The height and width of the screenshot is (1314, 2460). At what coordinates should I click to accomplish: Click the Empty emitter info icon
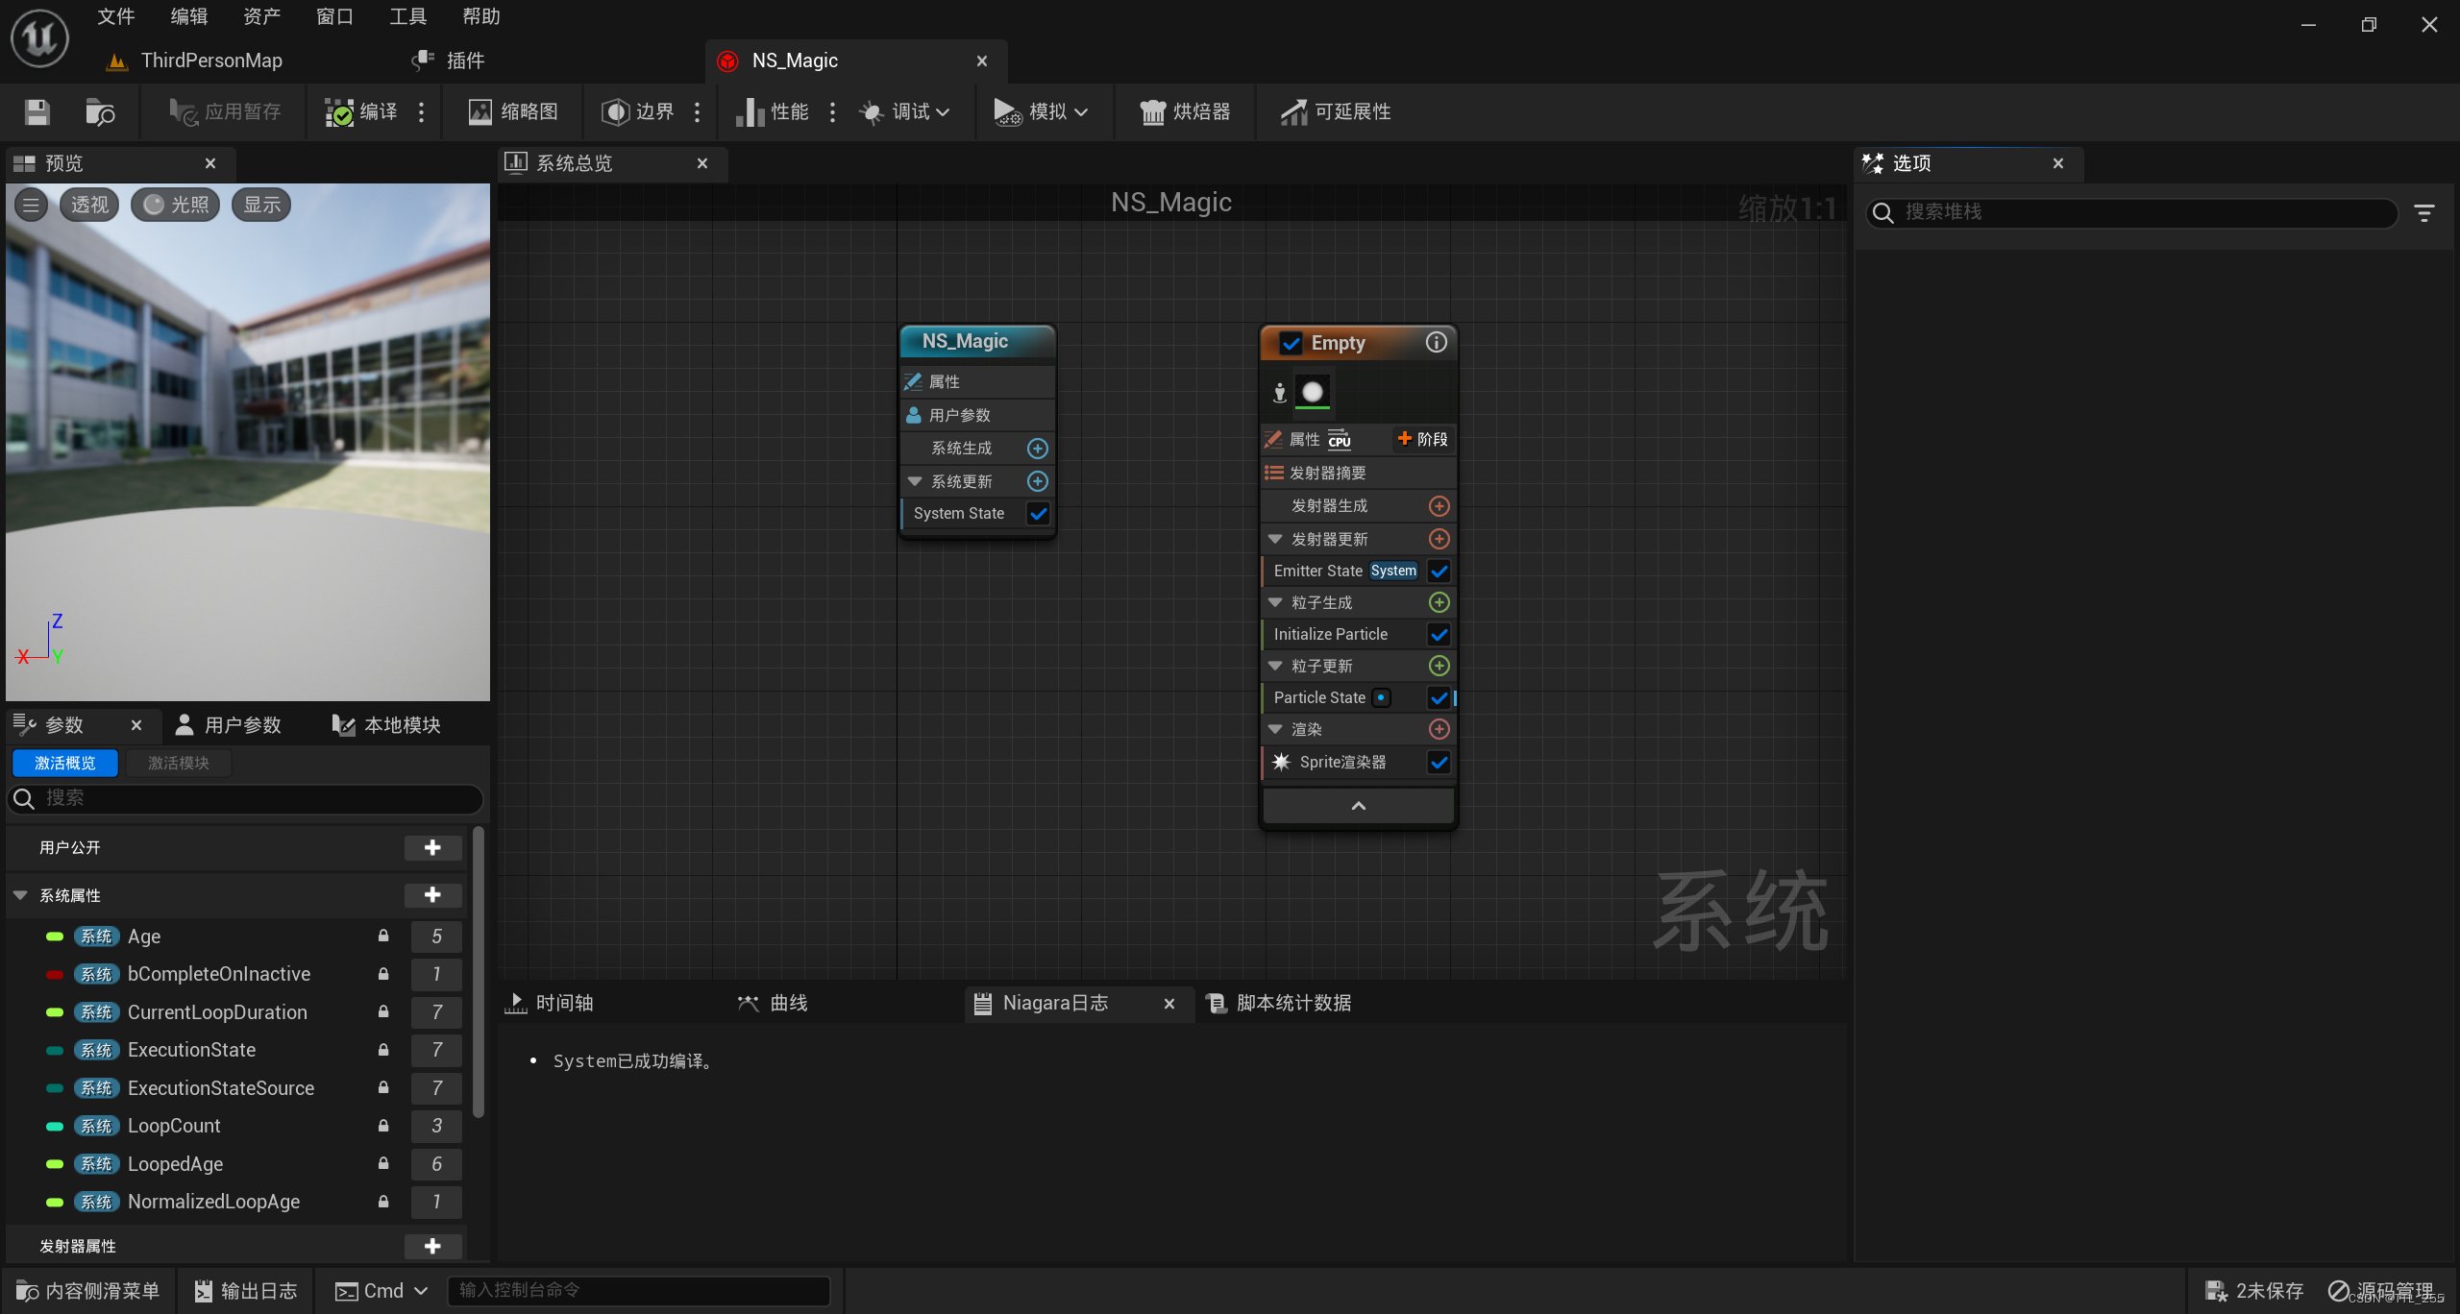click(x=1436, y=343)
